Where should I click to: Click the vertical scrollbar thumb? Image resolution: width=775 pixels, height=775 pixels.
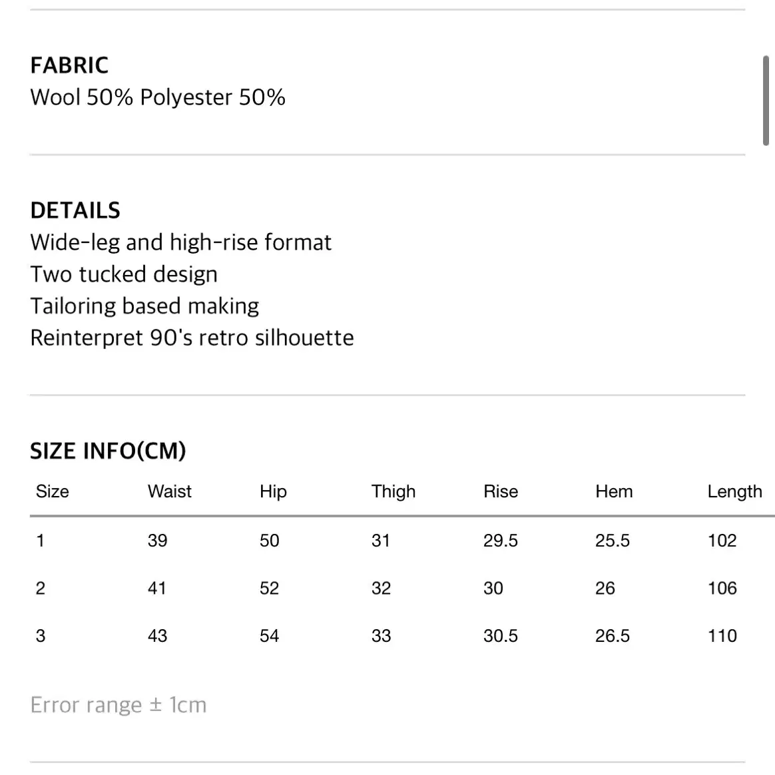coord(766,101)
